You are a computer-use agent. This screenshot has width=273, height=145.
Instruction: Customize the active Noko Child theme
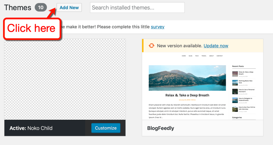(106, 128)
